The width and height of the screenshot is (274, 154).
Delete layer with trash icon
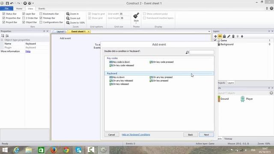tap(233, 36)
